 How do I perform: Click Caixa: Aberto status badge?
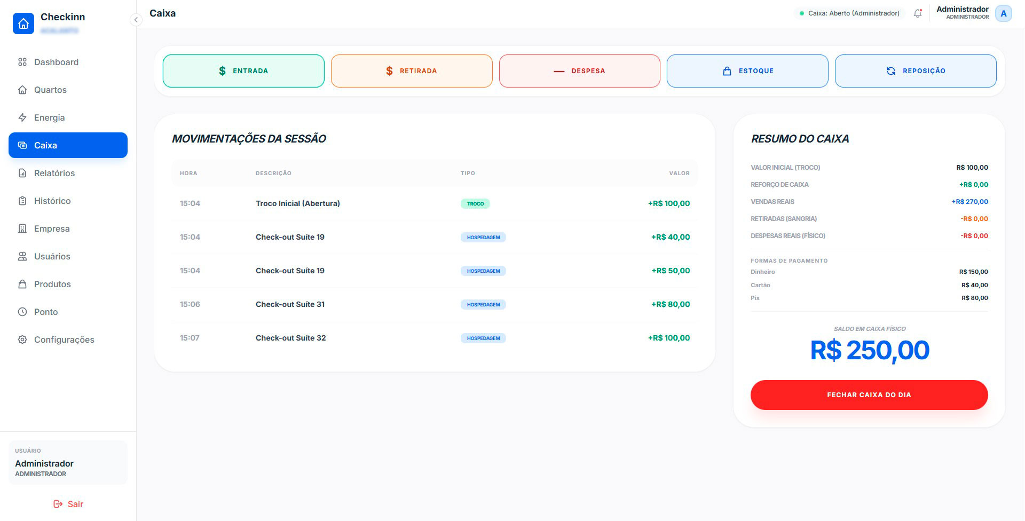849,13
